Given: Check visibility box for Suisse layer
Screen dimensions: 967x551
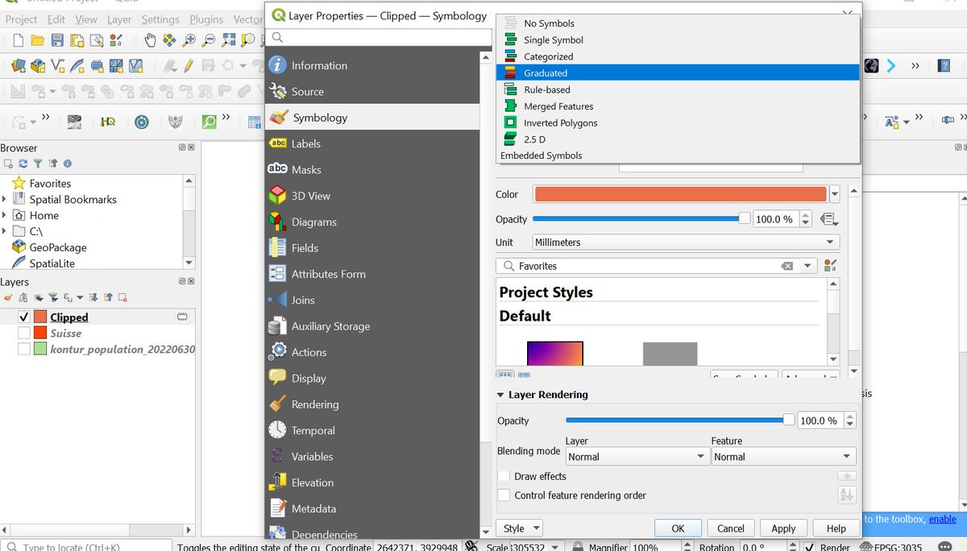Looking at the screenshot, I should click(x=23, y=333).
